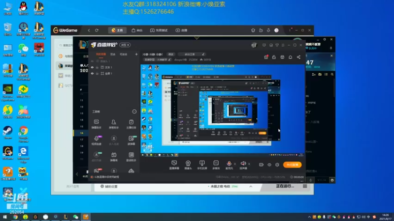Click the add friend icon in right panel
This screenshot has height=221, width=394.
(314, 75)
